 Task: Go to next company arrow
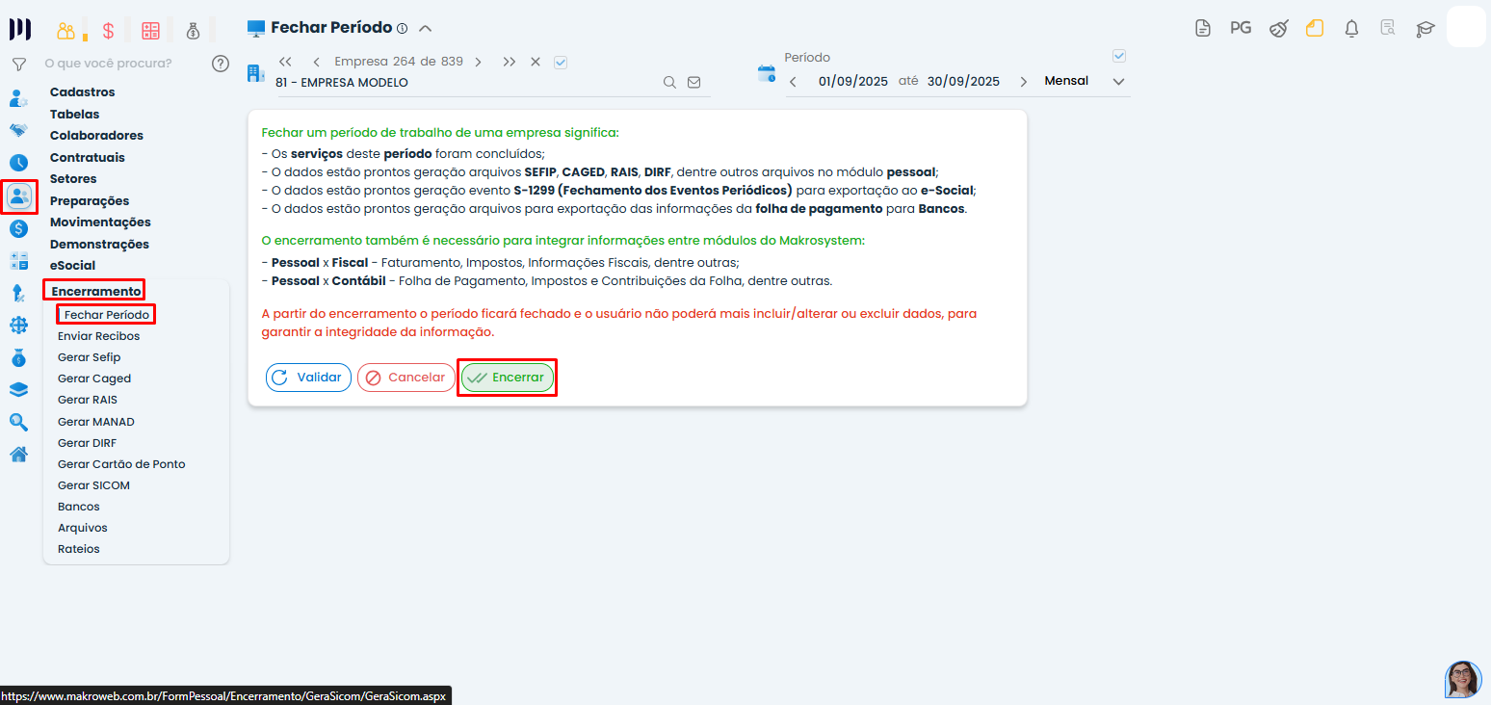coord(478,62)
